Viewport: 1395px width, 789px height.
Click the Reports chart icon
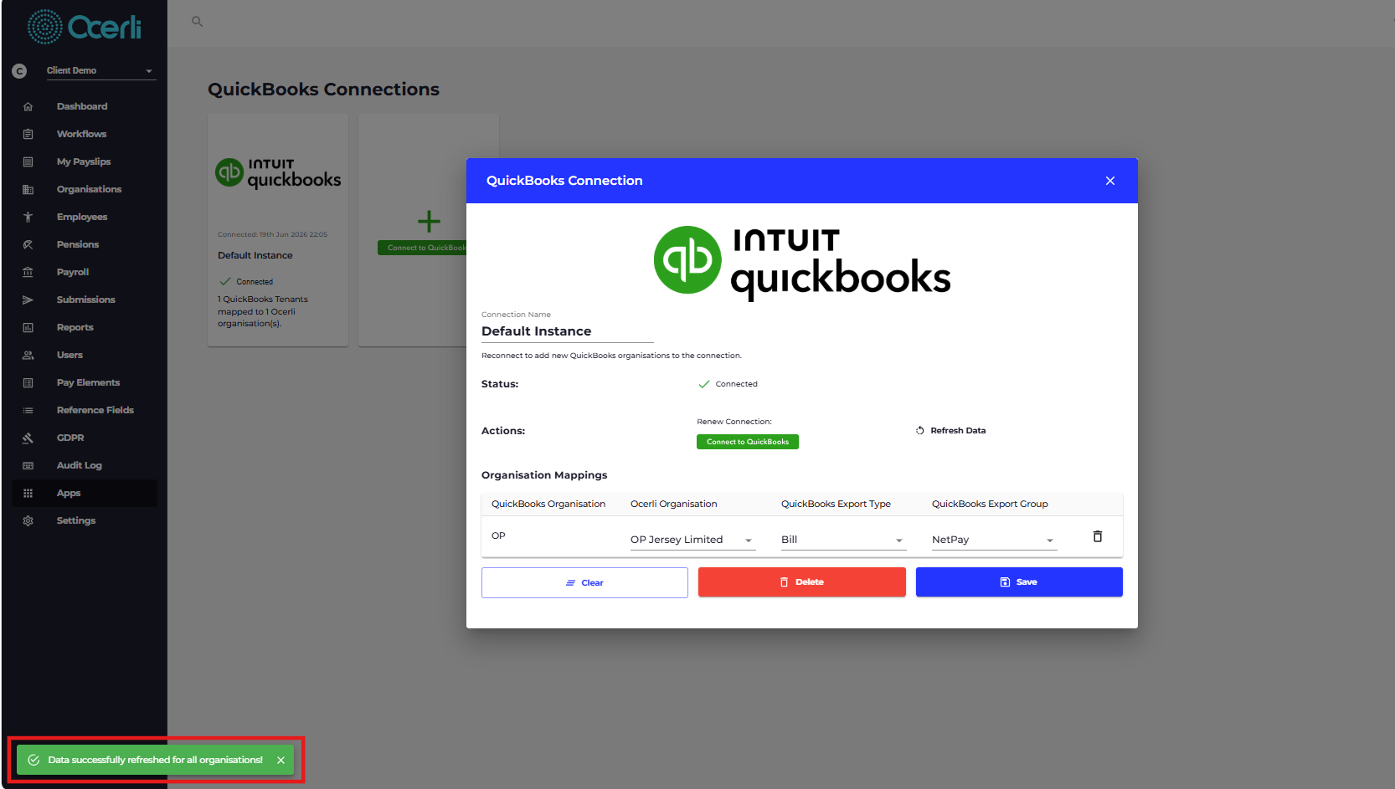[x=28, y=327]
